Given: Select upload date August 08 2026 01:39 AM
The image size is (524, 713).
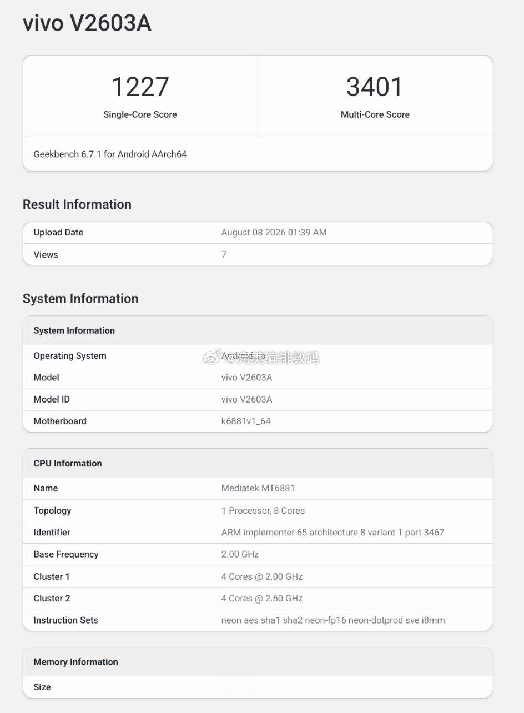Looking at the screenshot, I should (x=274, y=233).
